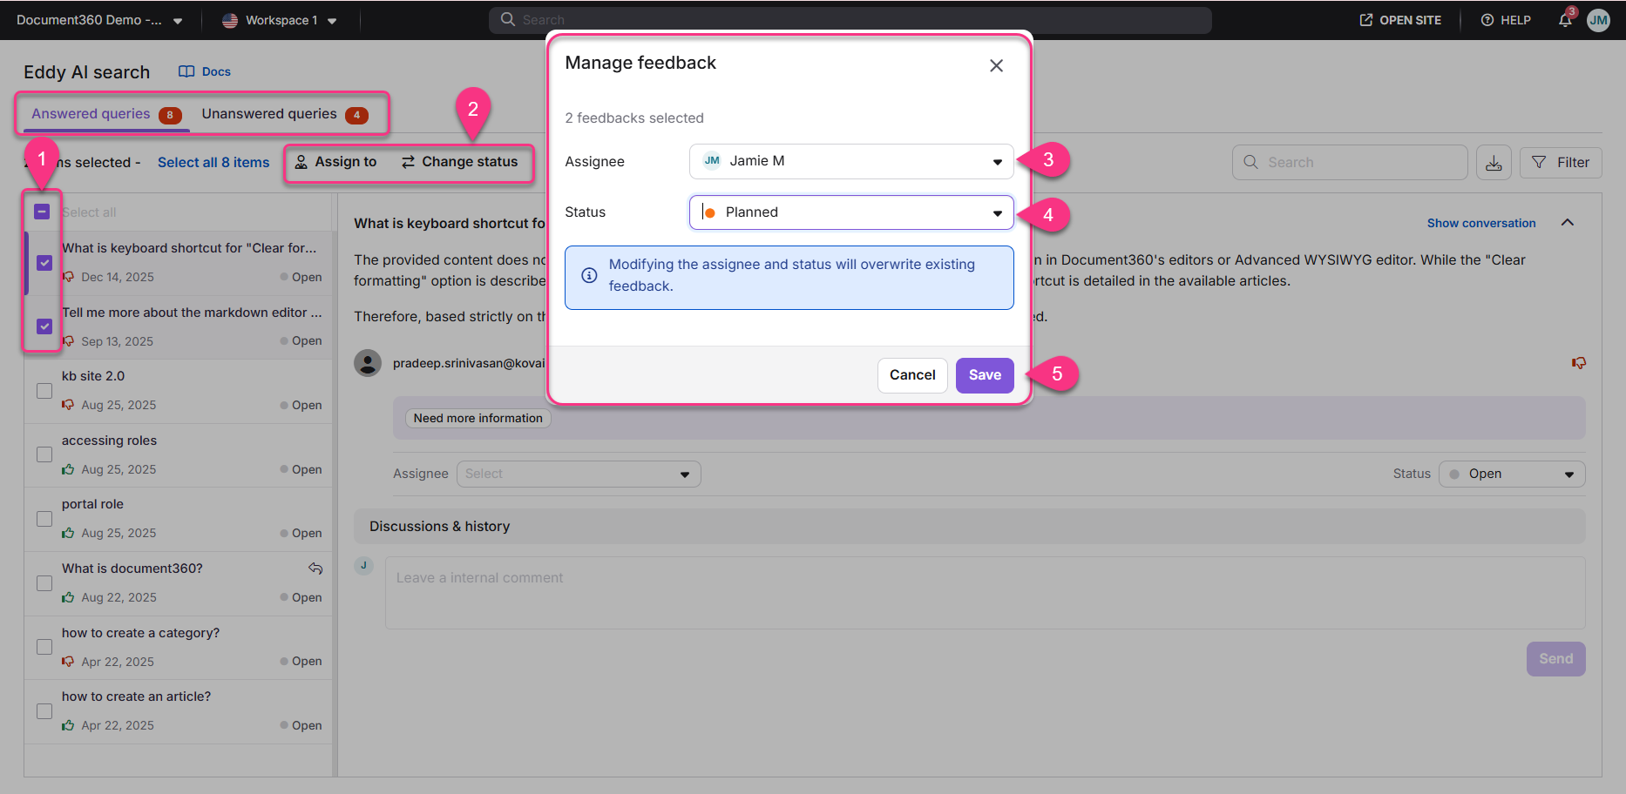This screenshot has width=1626, height=794.
Task: Switch to the Unanswered queries tab
Action: tap(270, 113)
